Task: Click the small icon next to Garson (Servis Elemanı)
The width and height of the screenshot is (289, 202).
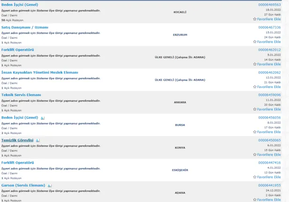Action: tap(49, 186)
